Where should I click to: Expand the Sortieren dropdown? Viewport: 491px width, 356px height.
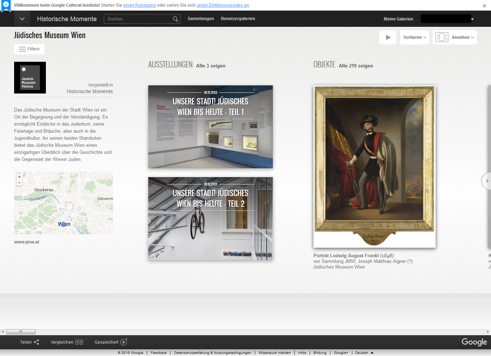414,37
